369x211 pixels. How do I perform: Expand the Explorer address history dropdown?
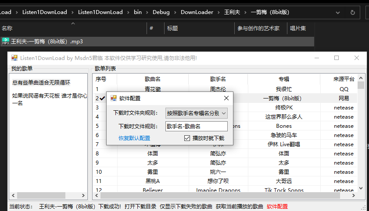click(x=338, y=12)
